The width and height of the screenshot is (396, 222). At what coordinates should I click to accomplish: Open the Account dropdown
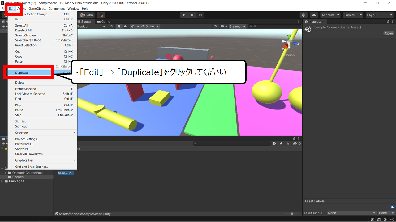(330, 15)
